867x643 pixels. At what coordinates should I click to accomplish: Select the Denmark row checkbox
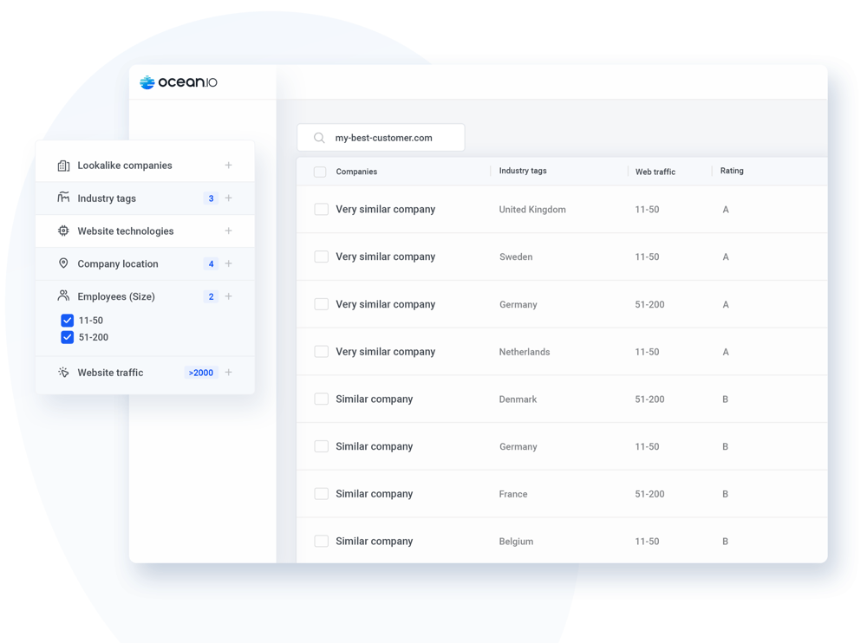point(322,399)
